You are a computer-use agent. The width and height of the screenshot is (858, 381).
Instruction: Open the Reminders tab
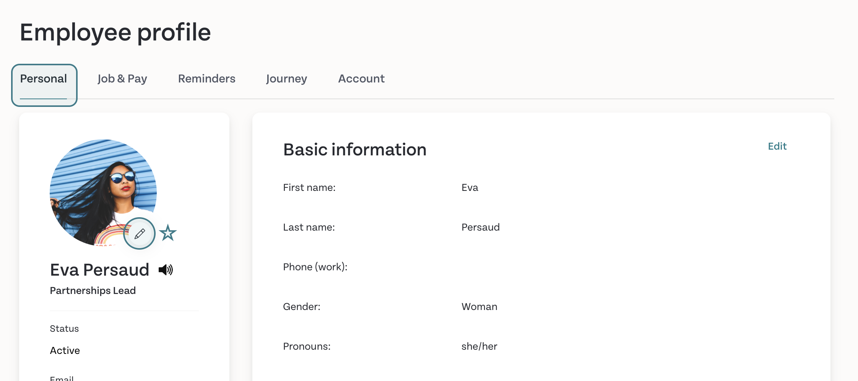(207, 79)
